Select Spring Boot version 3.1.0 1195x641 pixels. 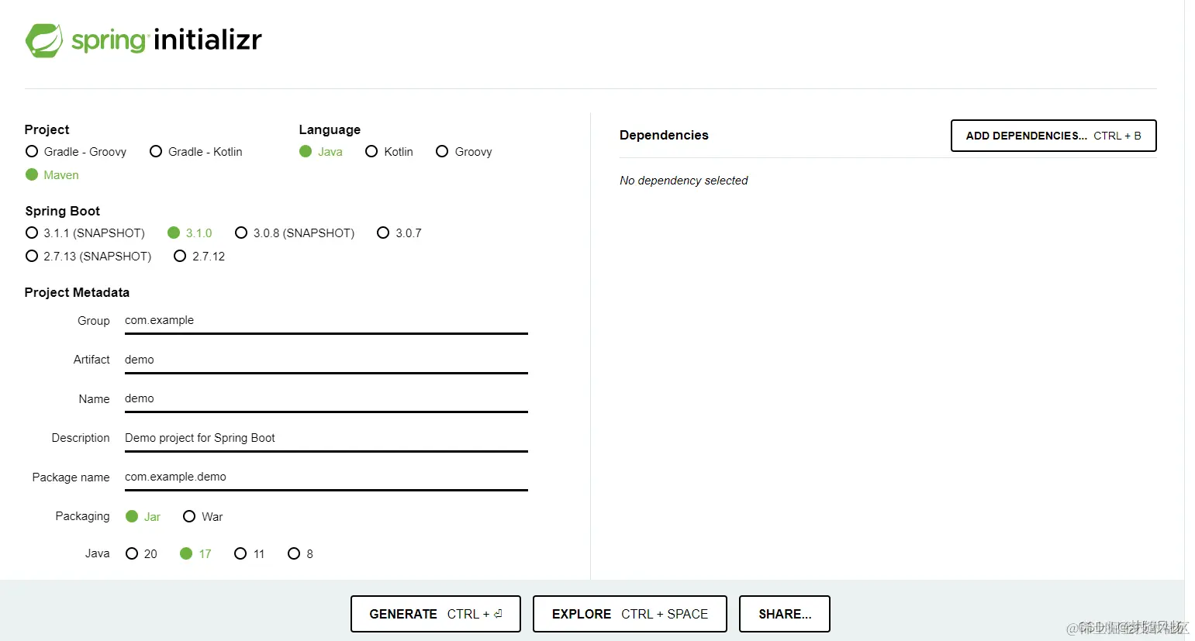(x=190, y=233)
